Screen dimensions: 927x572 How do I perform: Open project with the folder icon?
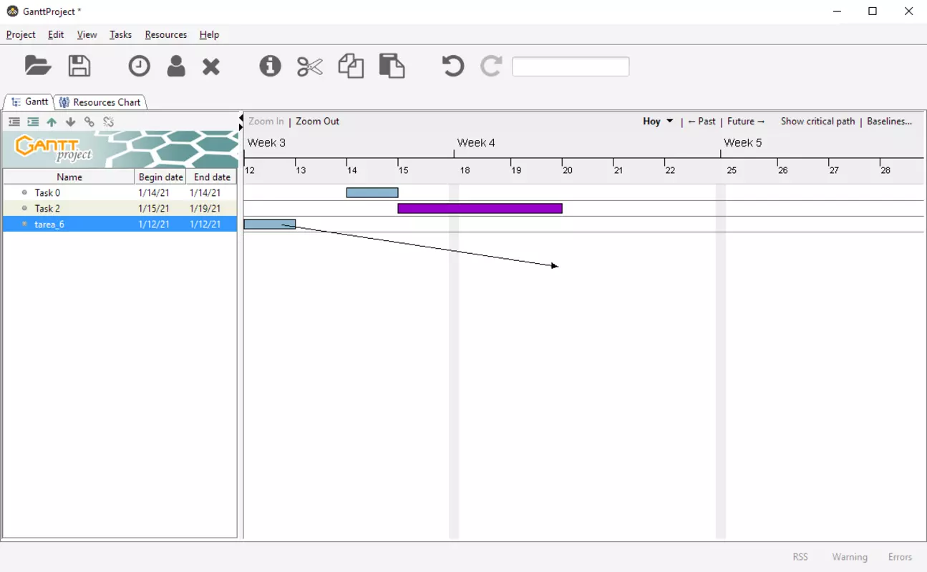click(x=38, y=66)
